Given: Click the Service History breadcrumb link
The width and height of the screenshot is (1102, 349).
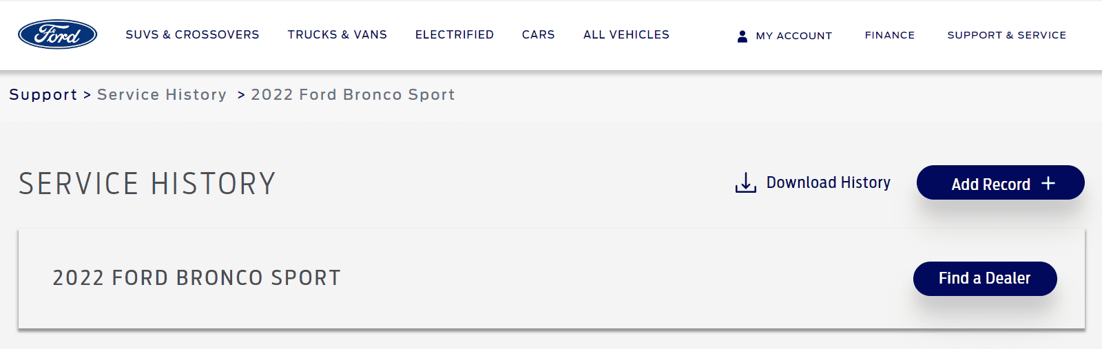Looking at the screenshot, I should coord(162,94).
